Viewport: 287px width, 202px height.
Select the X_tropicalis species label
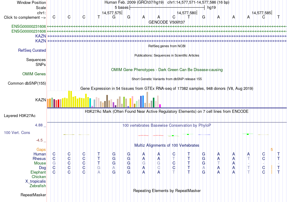tap(36, 181)
